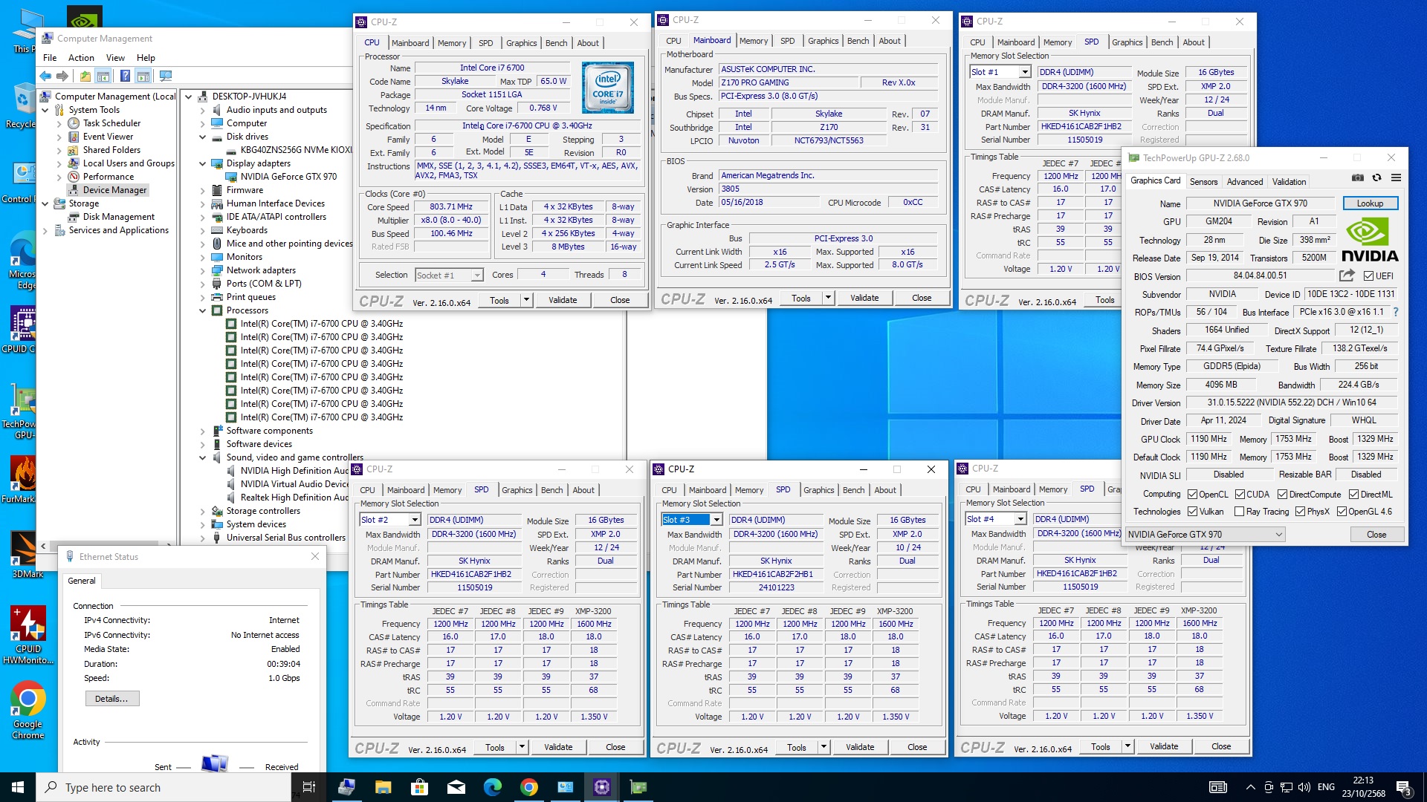The width and height of the screenshot is (1427, 802).
Task: Click the Bus Interface question mark icon
Action: (1395, 312)
